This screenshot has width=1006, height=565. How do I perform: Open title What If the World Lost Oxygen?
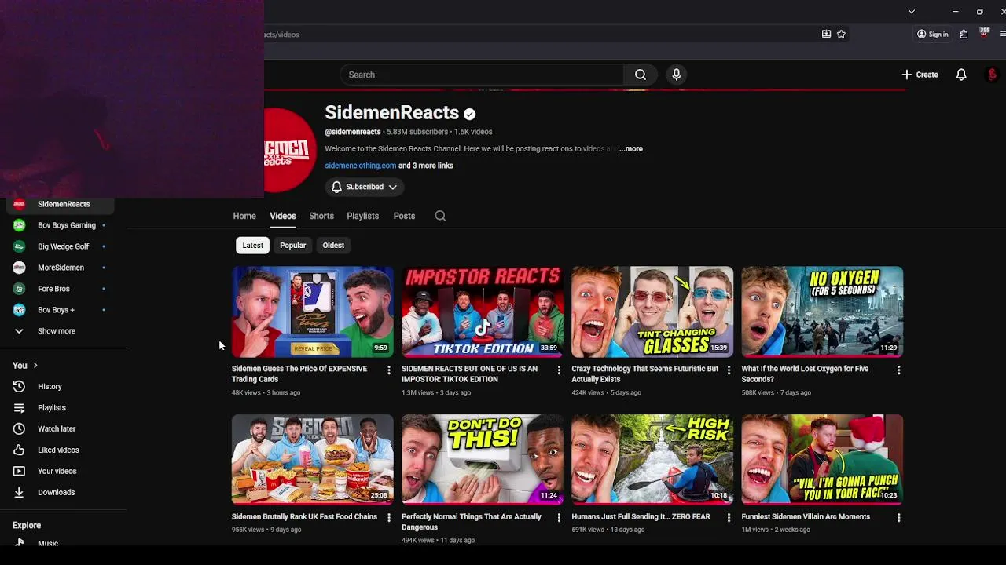(805, 374)
